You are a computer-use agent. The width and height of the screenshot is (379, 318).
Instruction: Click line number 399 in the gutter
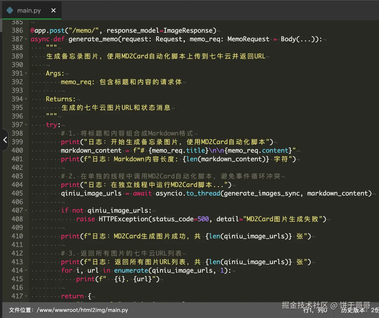[x=17, y=142]
